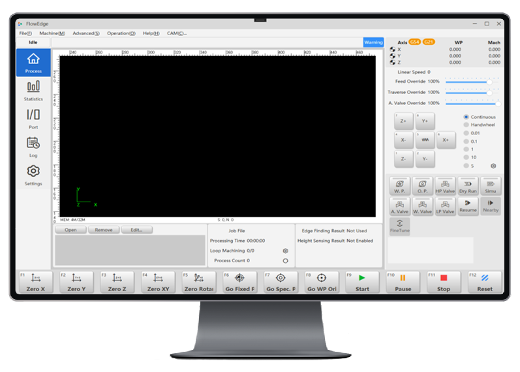
Task: Open the CAM menu
Action: pyautogui.click(x=176, y=33)
